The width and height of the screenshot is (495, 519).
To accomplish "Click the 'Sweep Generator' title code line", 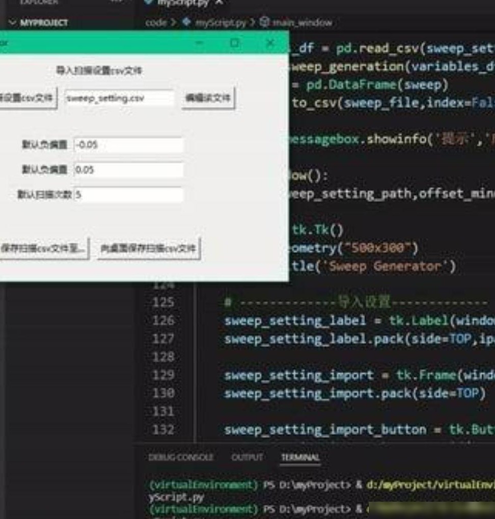I will point(373,267).
